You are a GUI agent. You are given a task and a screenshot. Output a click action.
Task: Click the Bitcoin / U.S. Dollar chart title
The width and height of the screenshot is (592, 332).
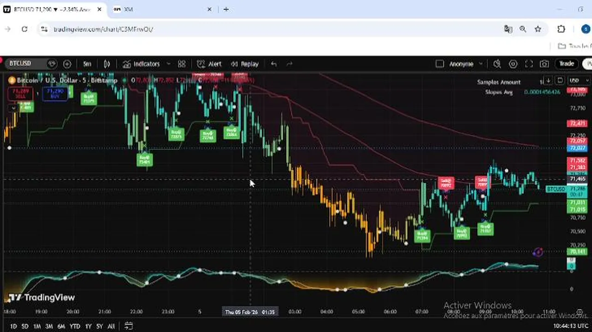pos(67,80)
